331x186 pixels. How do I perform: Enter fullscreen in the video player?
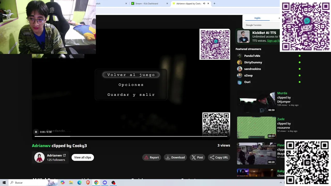[218, 132]
